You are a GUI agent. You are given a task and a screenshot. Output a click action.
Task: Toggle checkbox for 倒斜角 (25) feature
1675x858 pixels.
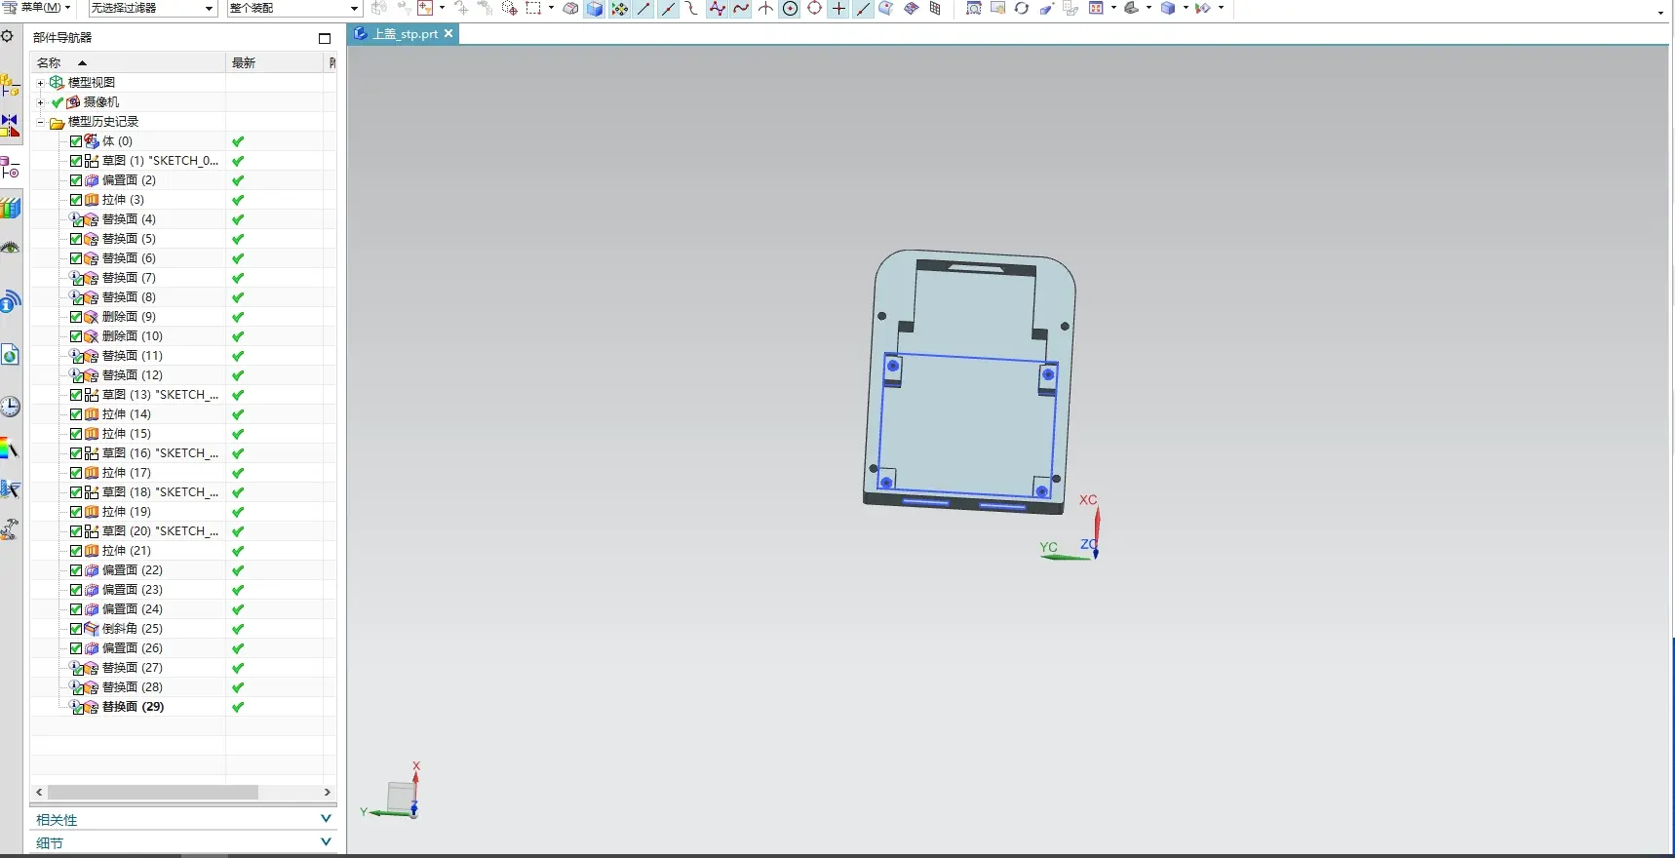76,629
